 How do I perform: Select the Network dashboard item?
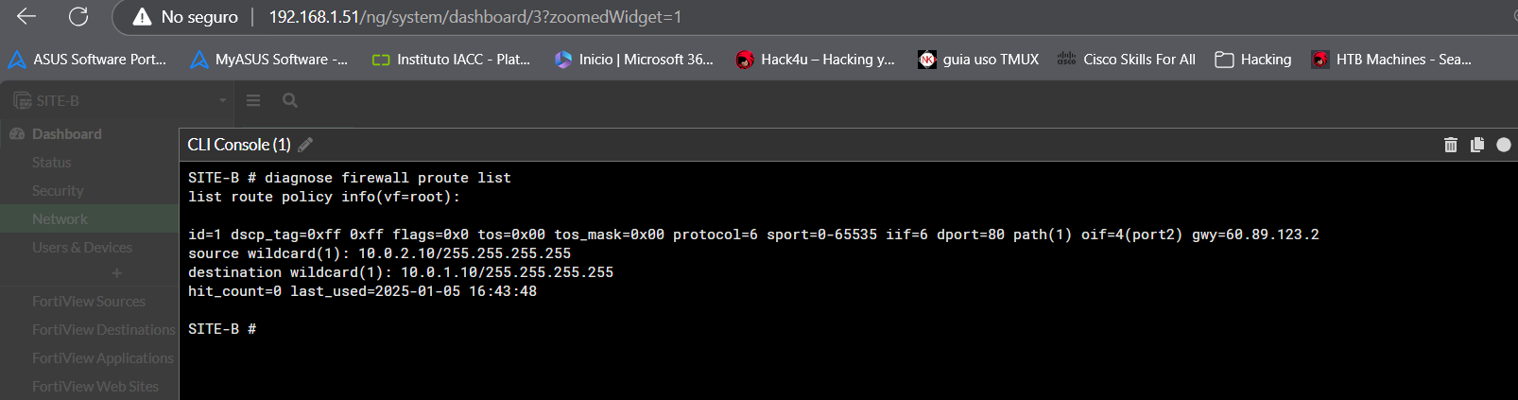pyautogui.click(x=60, y=219)
